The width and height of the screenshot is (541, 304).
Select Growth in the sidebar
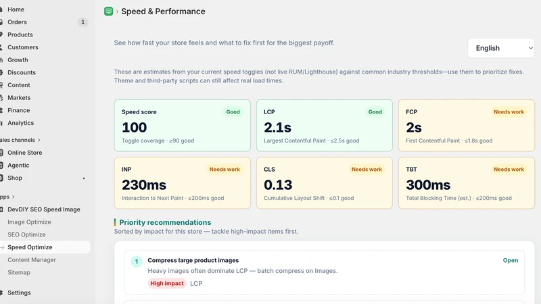tap(18, 59)
